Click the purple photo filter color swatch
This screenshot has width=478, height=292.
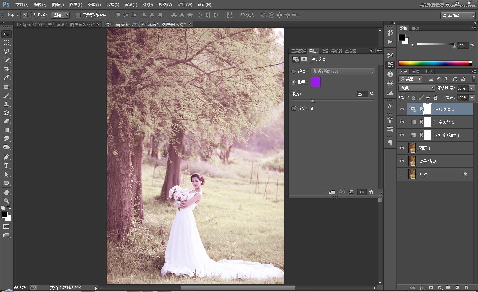click(x=315, y=82)
